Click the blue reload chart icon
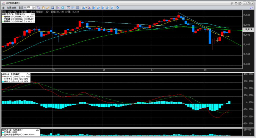 [117, 7]
